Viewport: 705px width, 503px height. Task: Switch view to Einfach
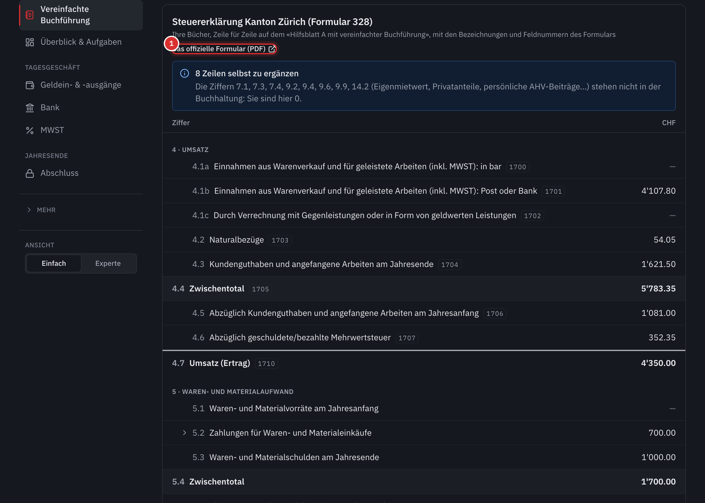point(54,264)
